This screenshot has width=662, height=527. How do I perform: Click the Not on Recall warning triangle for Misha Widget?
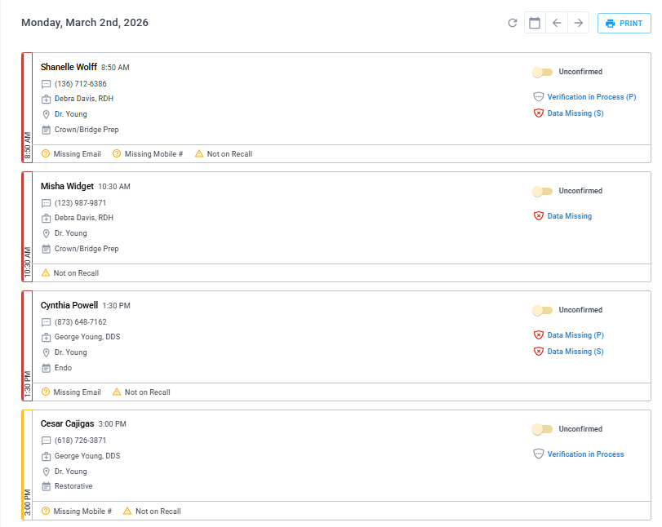click(44, 272)
